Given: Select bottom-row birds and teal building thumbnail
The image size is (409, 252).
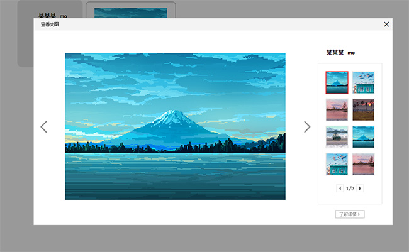Looking at the screenshot, I should tap(337, 164).
